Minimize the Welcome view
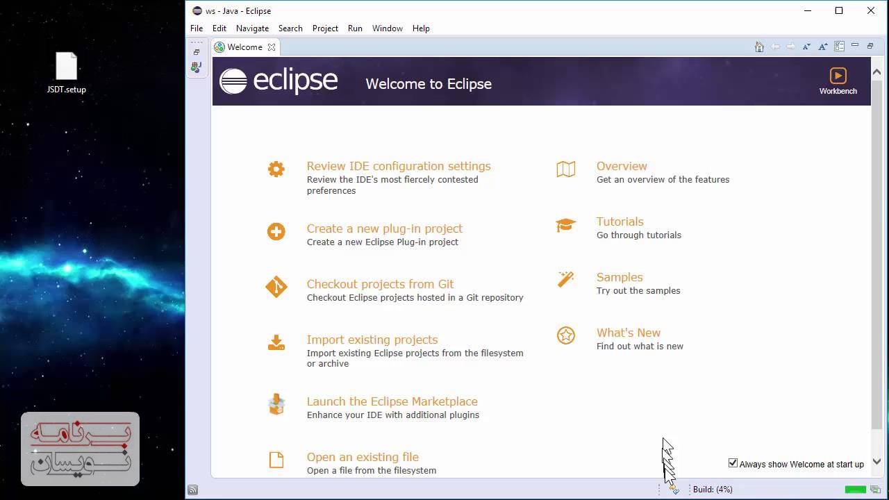This screenshot has width=889, height=500. (x=855, y=46)
